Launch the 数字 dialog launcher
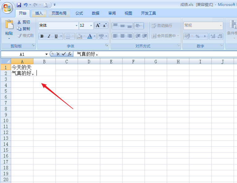Viewport: 237px width, 183px height. point(222,45)
